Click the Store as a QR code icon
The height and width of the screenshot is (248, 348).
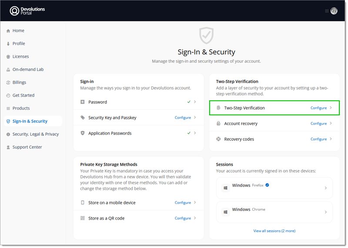82,218
